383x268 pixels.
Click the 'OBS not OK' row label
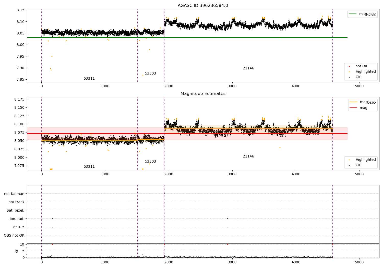coord(14,236)
